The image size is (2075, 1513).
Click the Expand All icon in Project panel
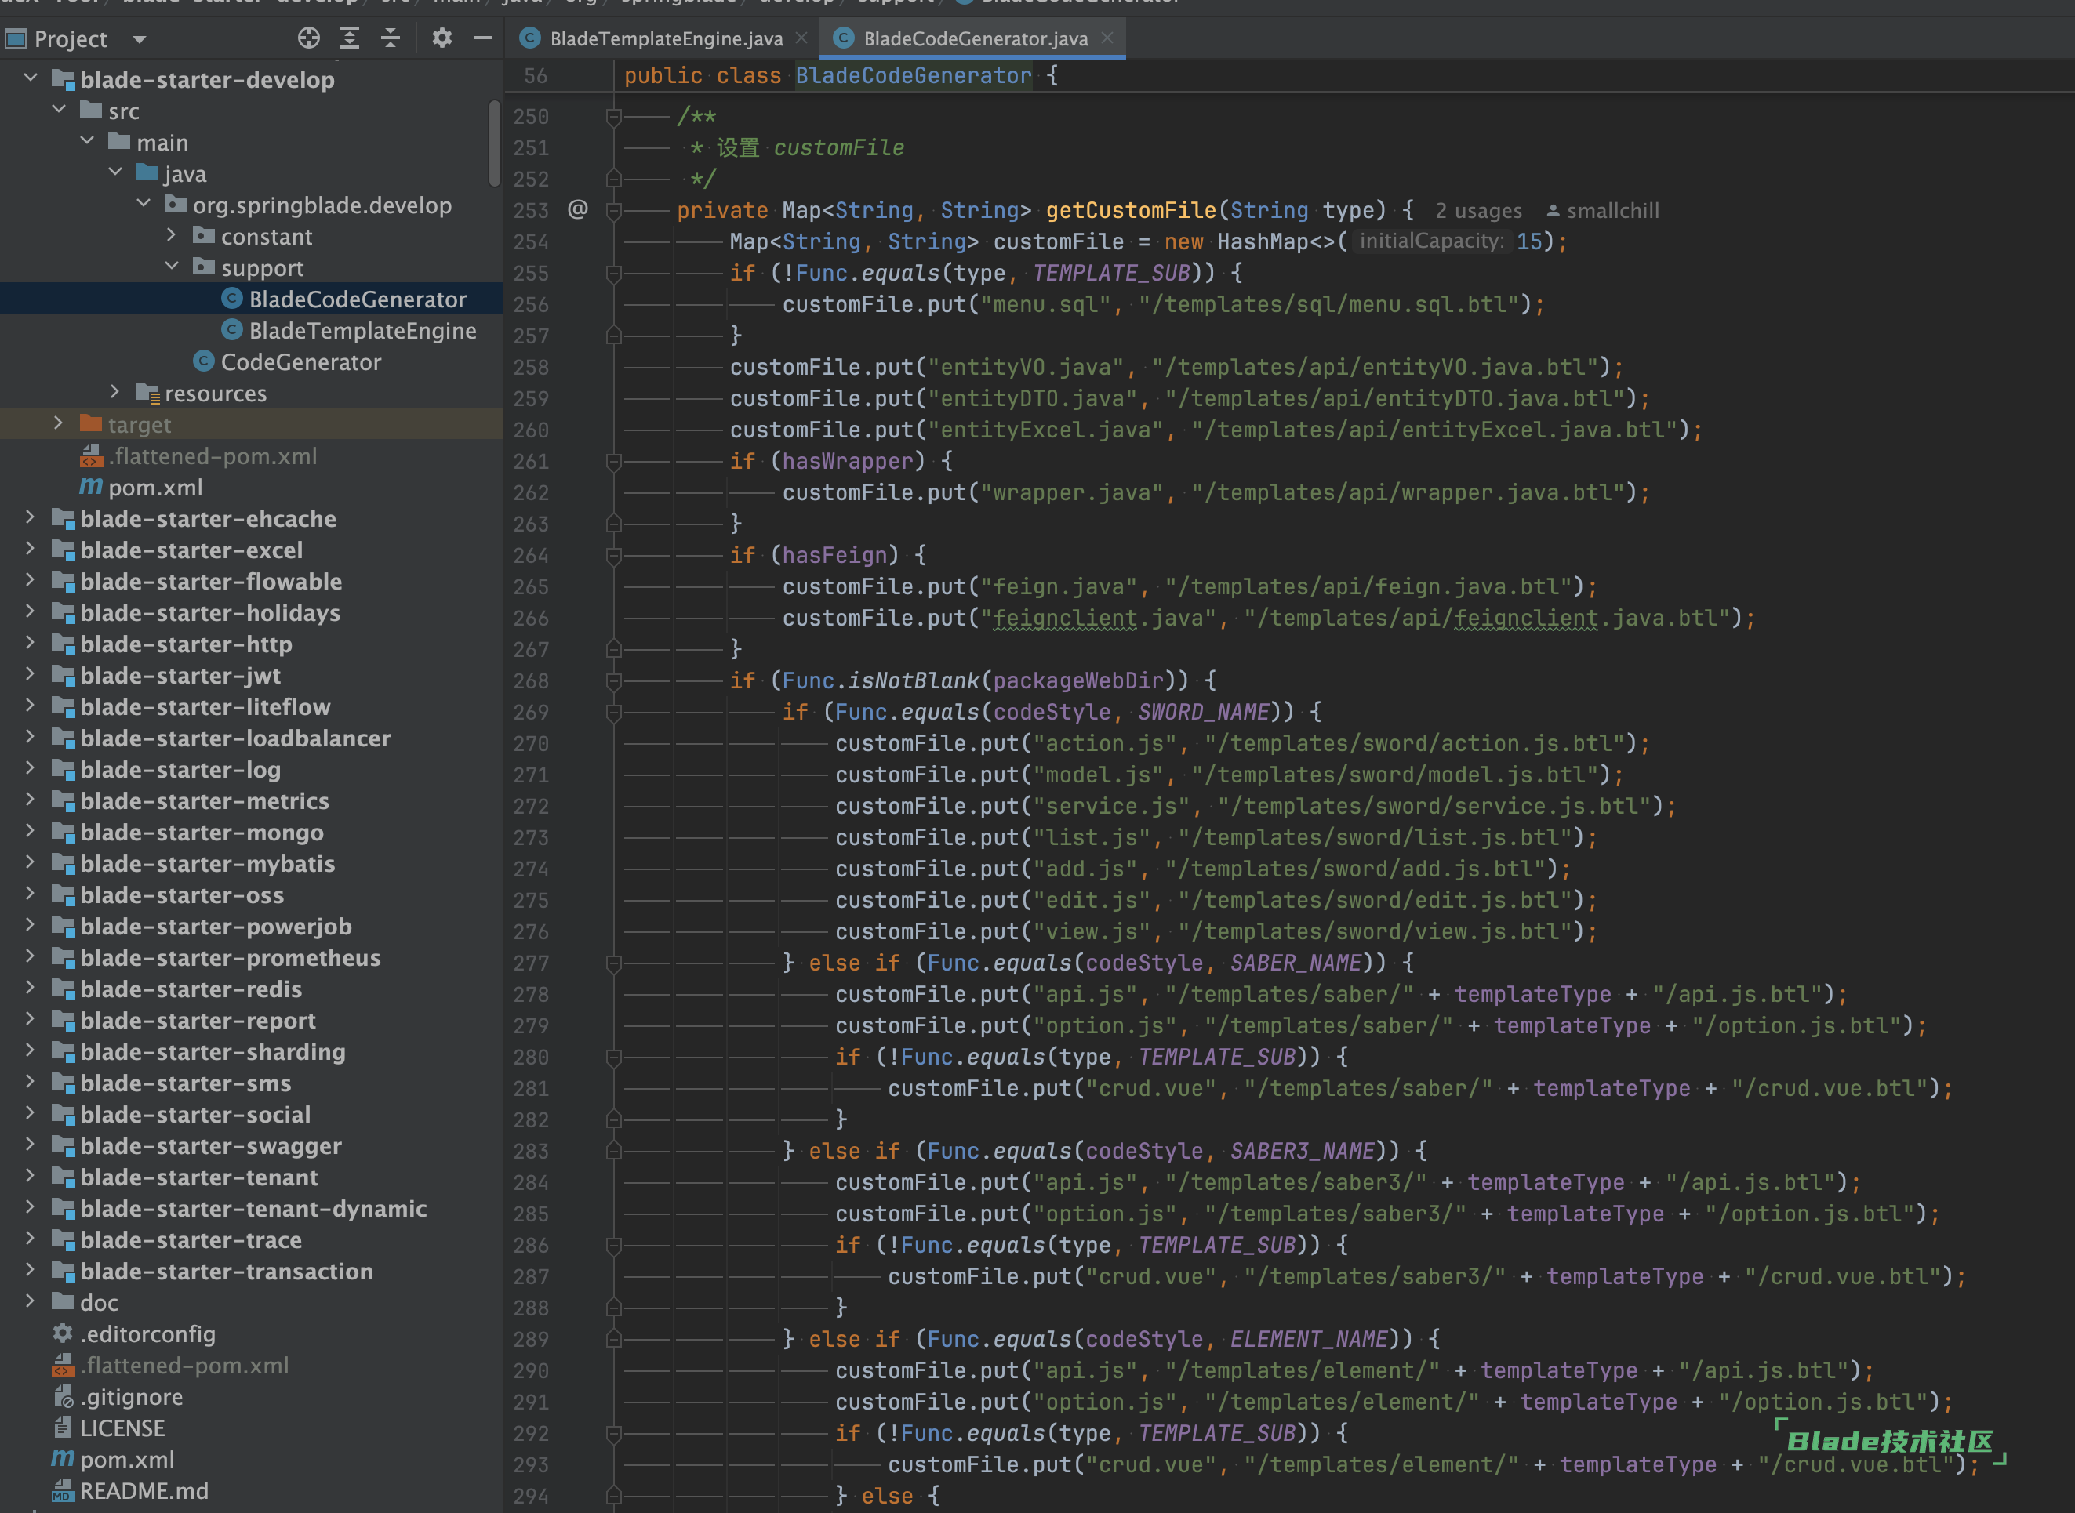(350, 38)
